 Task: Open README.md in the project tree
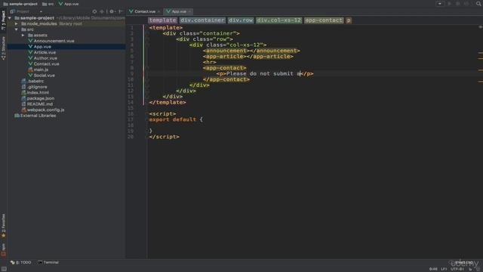point(40,104)
